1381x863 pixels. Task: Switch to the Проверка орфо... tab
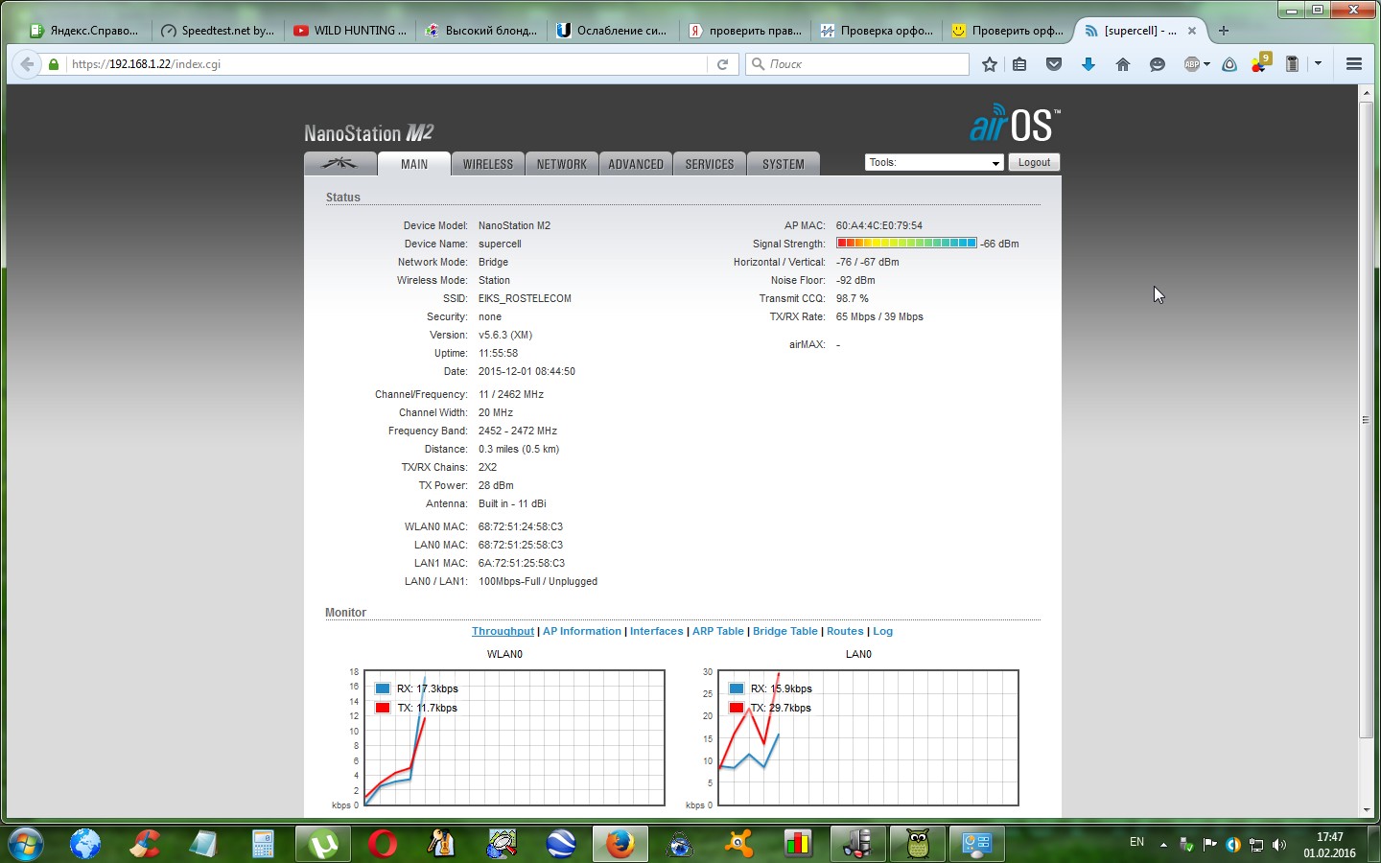tap(876, 31)
